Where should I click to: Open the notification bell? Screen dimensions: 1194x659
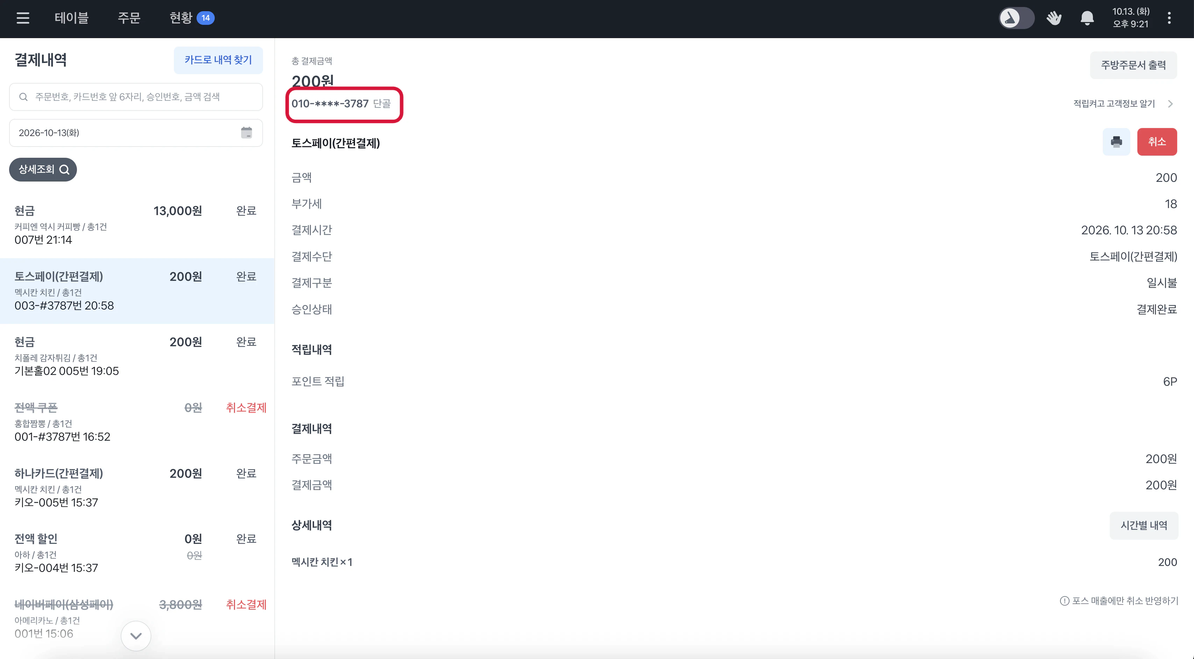pyautogui.click(x=1087, y=18)
